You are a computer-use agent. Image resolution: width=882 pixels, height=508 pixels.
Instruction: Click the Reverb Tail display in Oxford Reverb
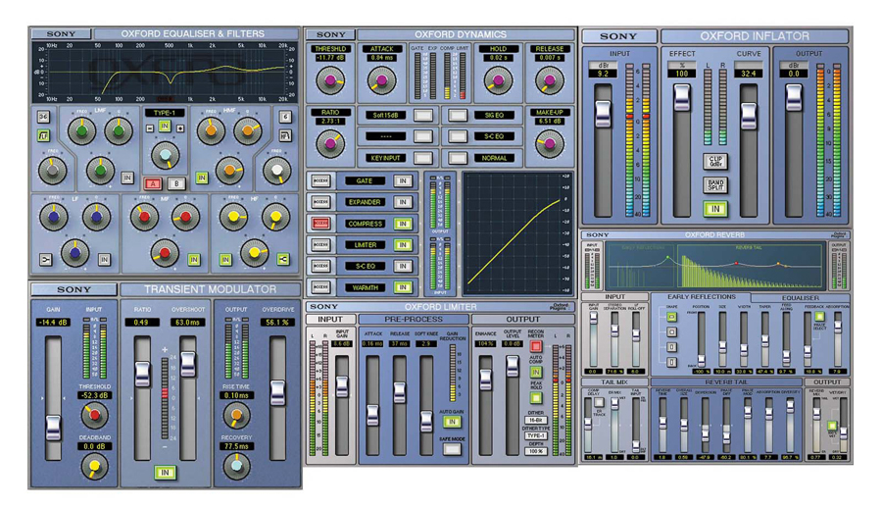point(752,265)
